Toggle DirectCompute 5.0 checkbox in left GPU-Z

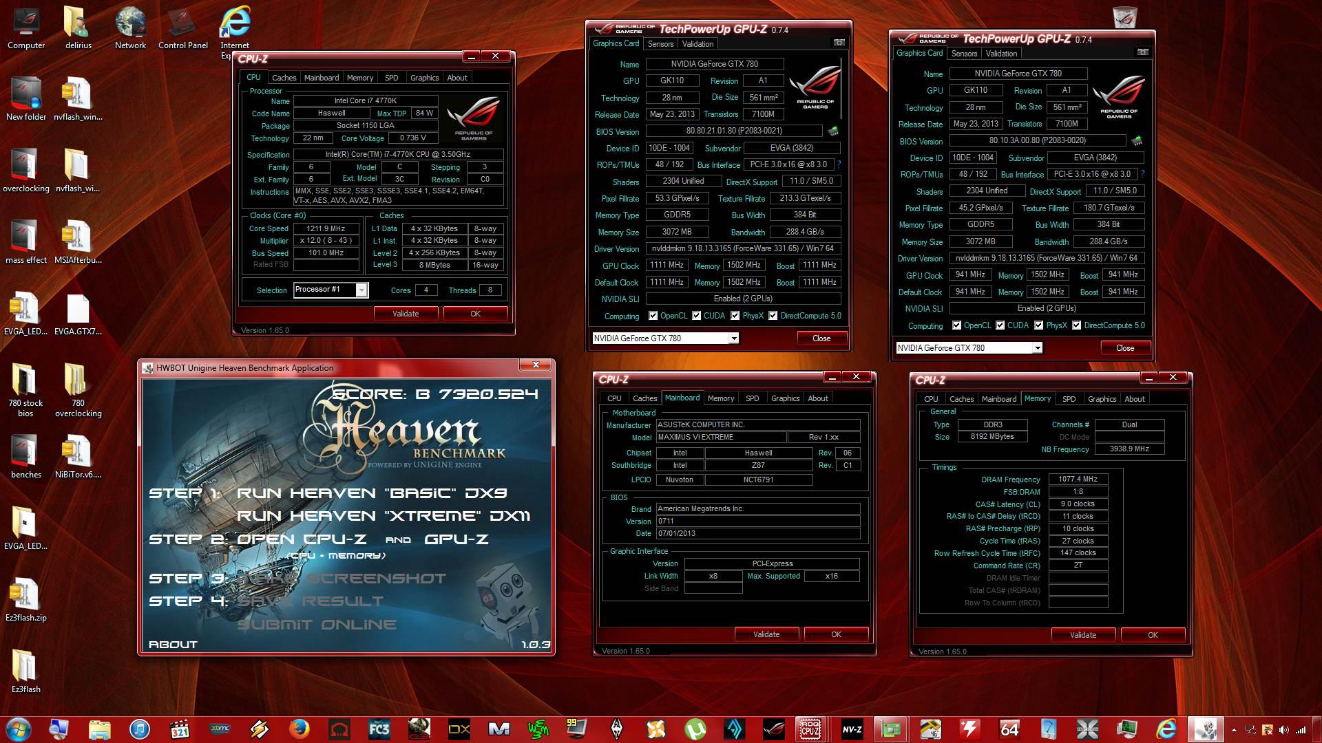tap(773, 316)
